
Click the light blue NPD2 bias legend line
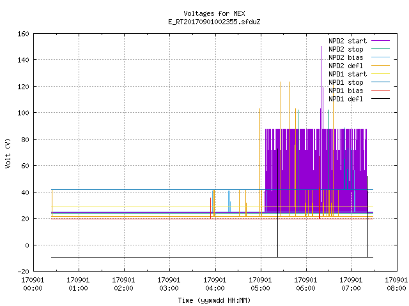tap(381, 57)
